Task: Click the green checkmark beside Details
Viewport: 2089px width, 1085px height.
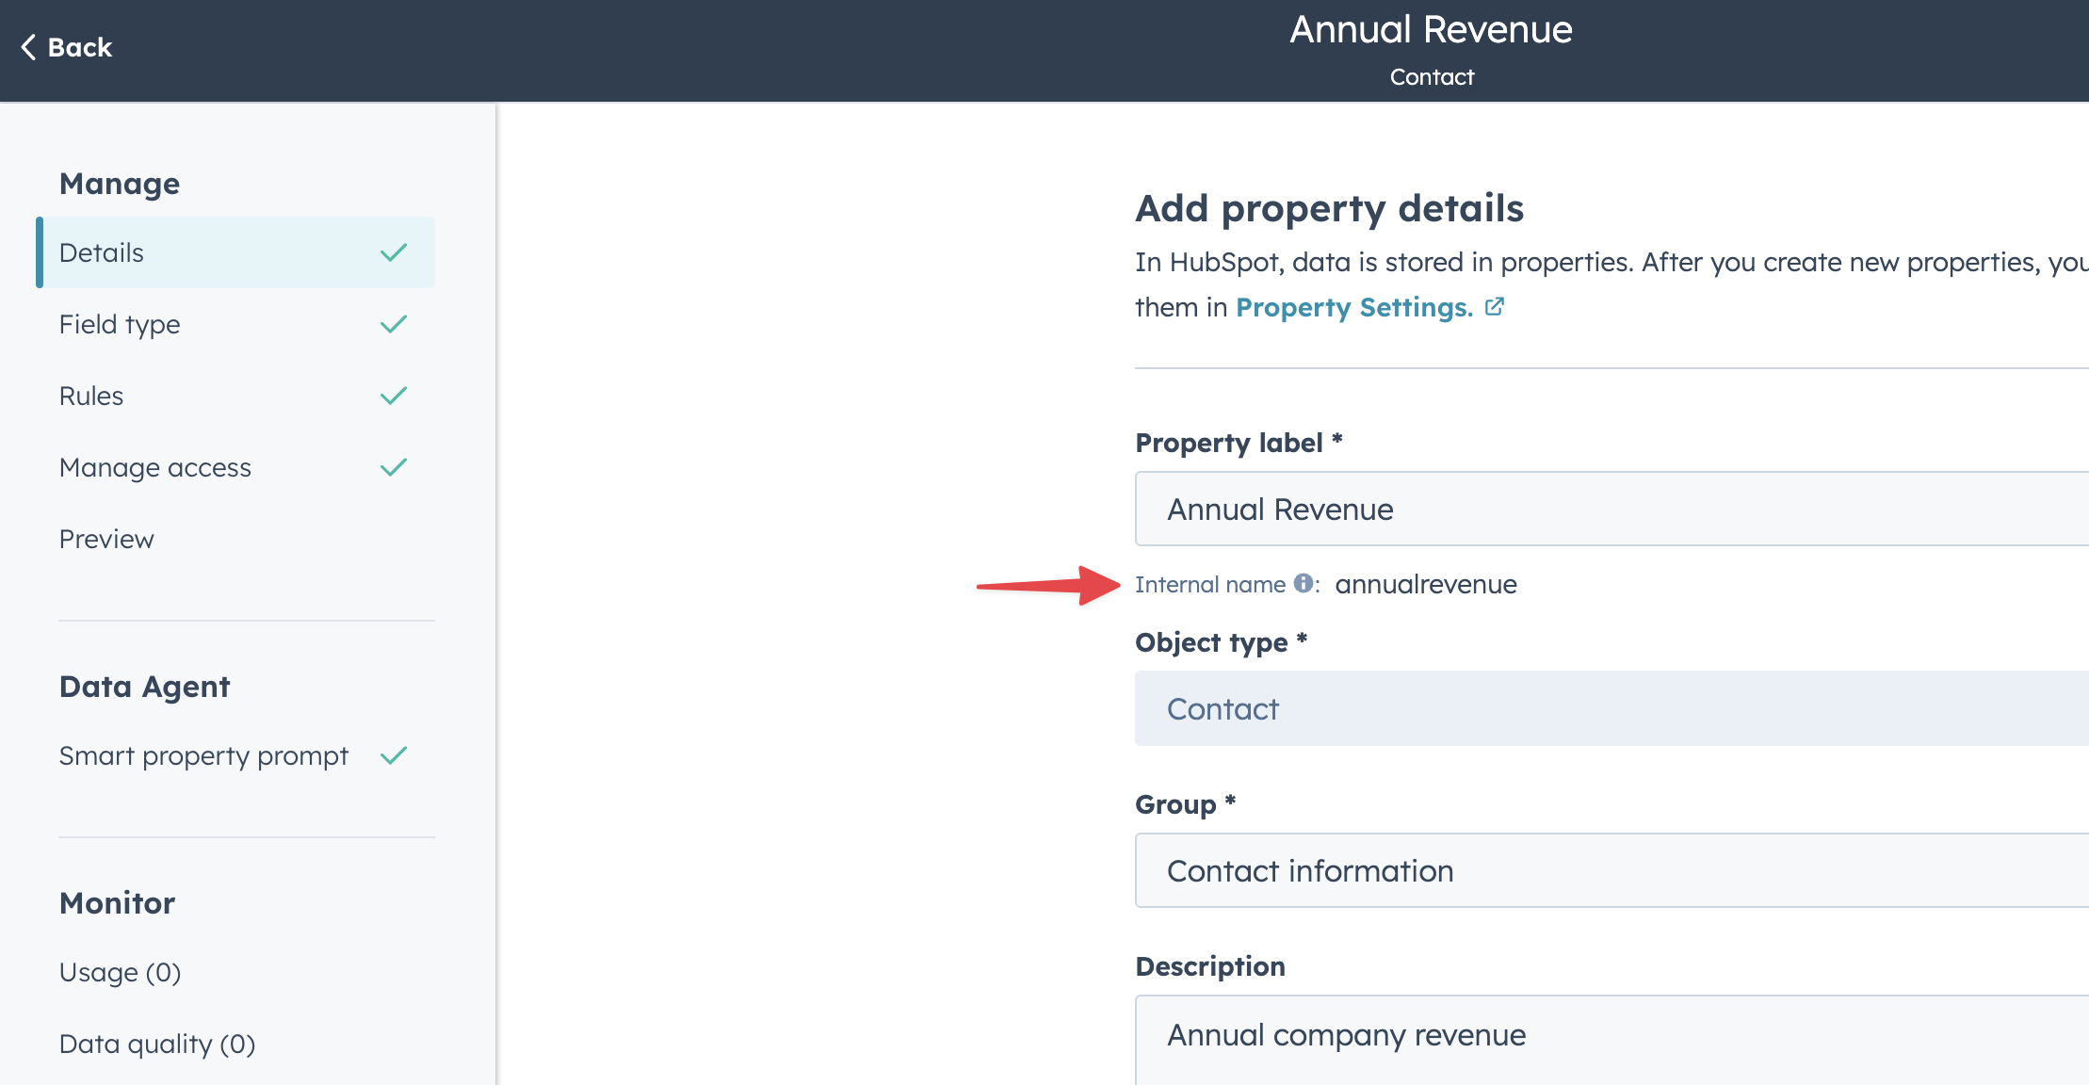Action: pyautogui.click(x=394, y=252)
